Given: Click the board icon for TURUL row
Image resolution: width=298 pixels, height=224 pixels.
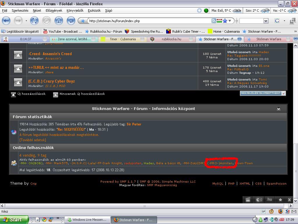Looking at the screenshot, I should tap(18, 69).
